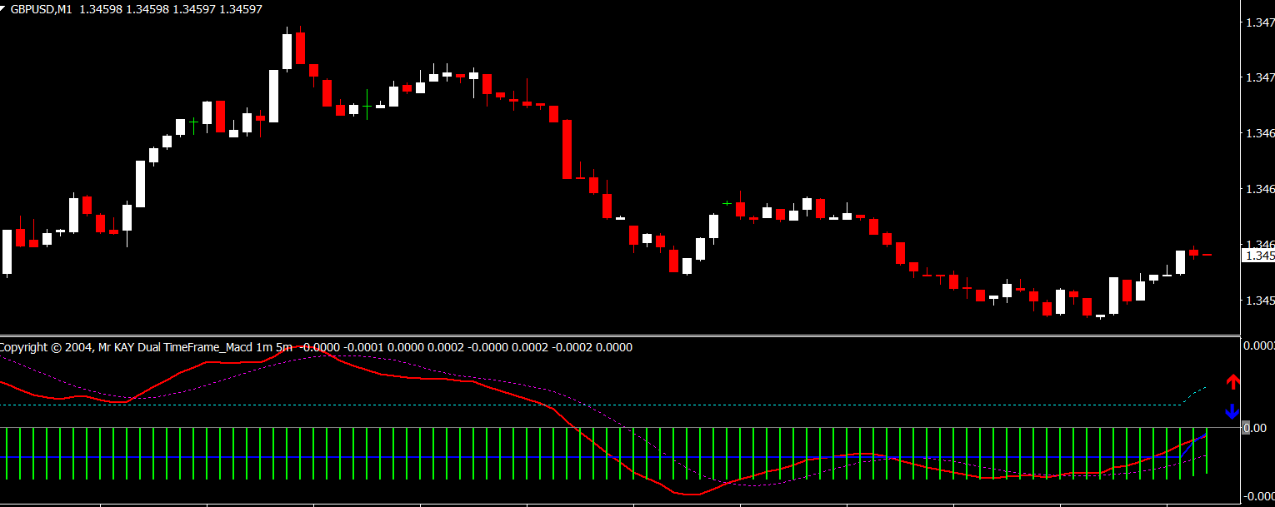Click the blue down arrow in indicator window
This screenshot has width=1275, height=507.
pos(1232,411)
